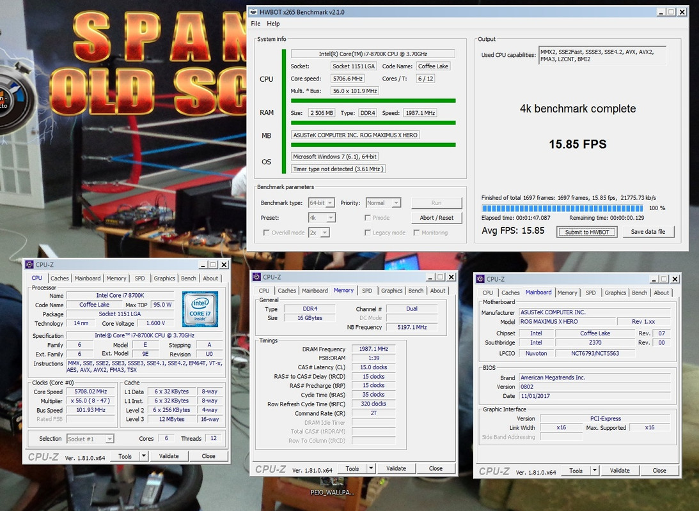The width and height of the screenshot is (699, 511).
Task: Click the Core Speed 5708.02 MHz value
Action: 91,392
